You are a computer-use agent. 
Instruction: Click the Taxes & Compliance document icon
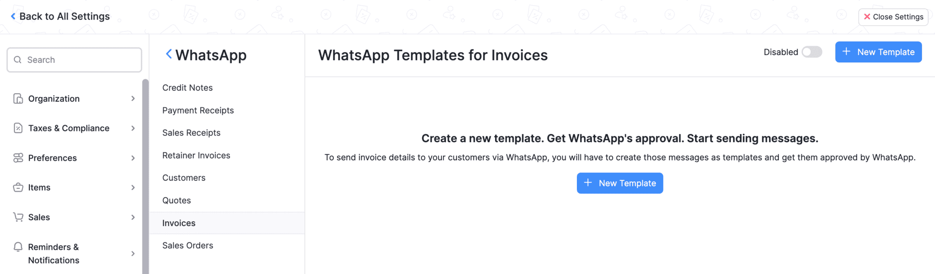[18, 128]
